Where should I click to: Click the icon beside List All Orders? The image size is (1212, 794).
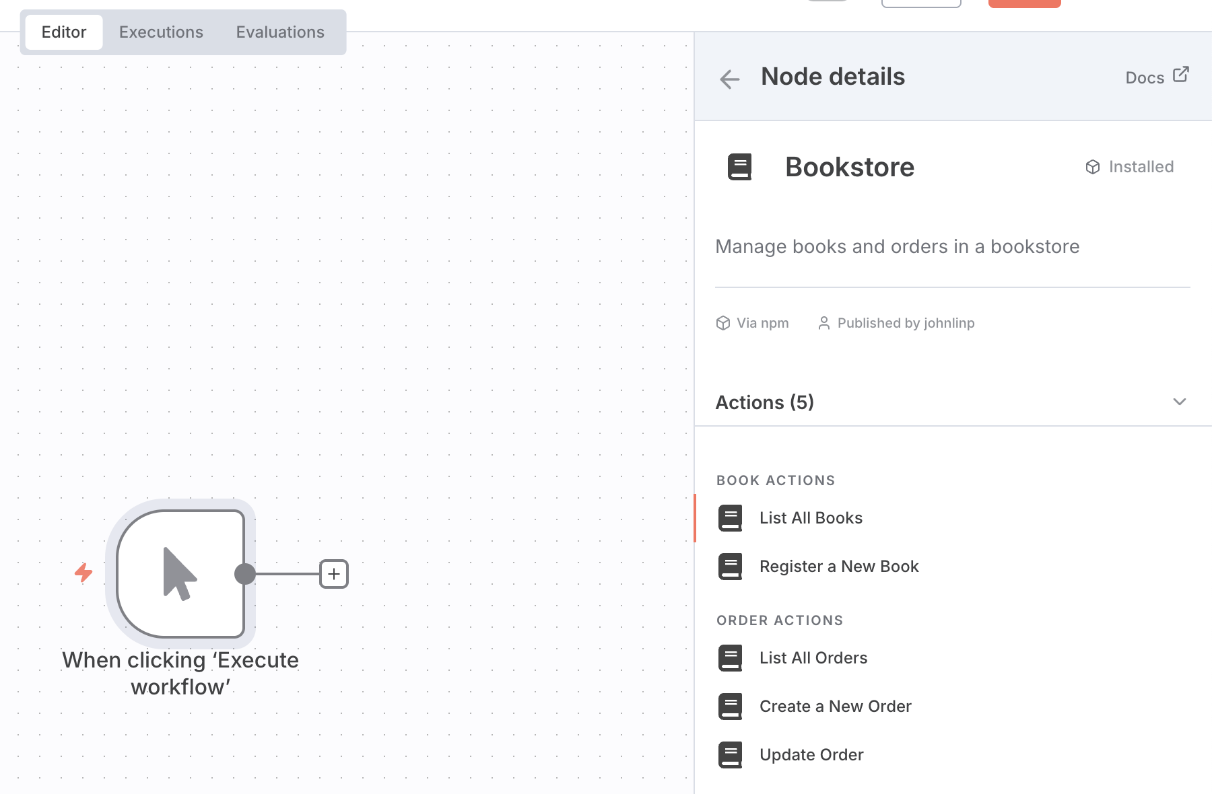click(731, 658)
